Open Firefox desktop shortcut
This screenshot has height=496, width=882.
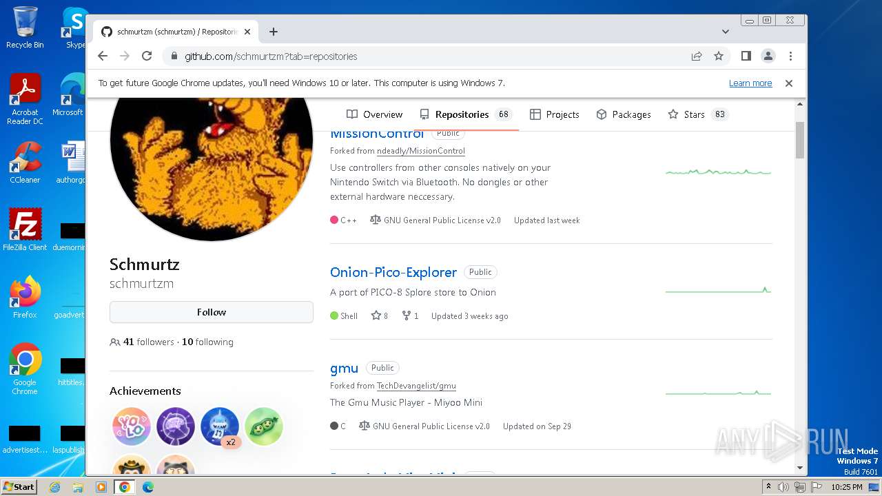coord(25,298)
